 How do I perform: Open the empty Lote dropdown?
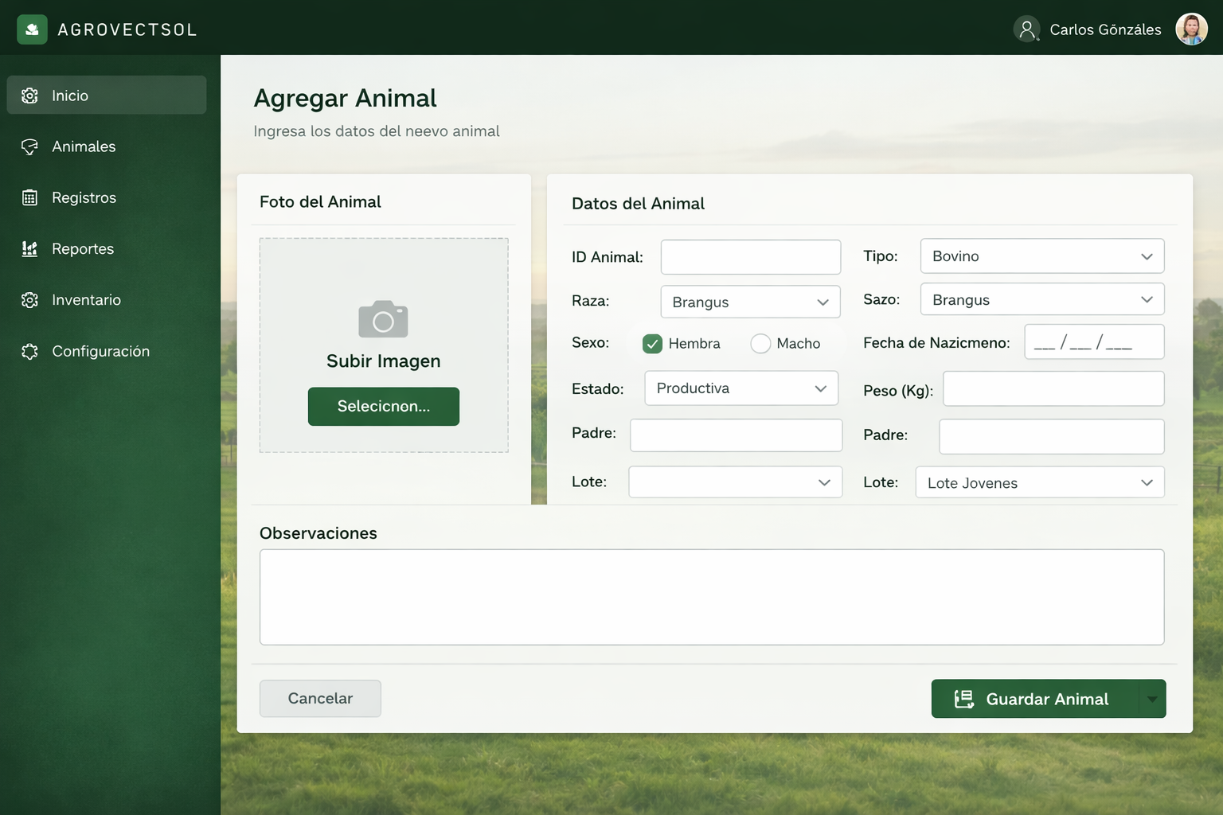click(736, 482)
